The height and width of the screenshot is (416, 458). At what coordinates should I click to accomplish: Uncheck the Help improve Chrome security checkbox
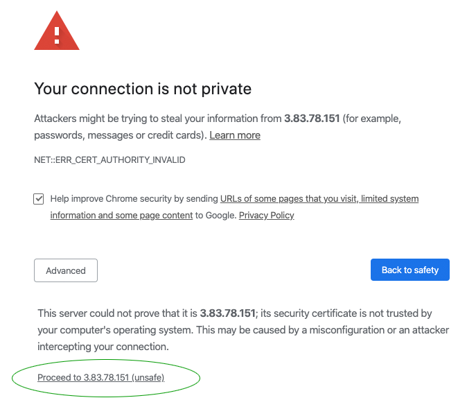click(x=39, y=199)
